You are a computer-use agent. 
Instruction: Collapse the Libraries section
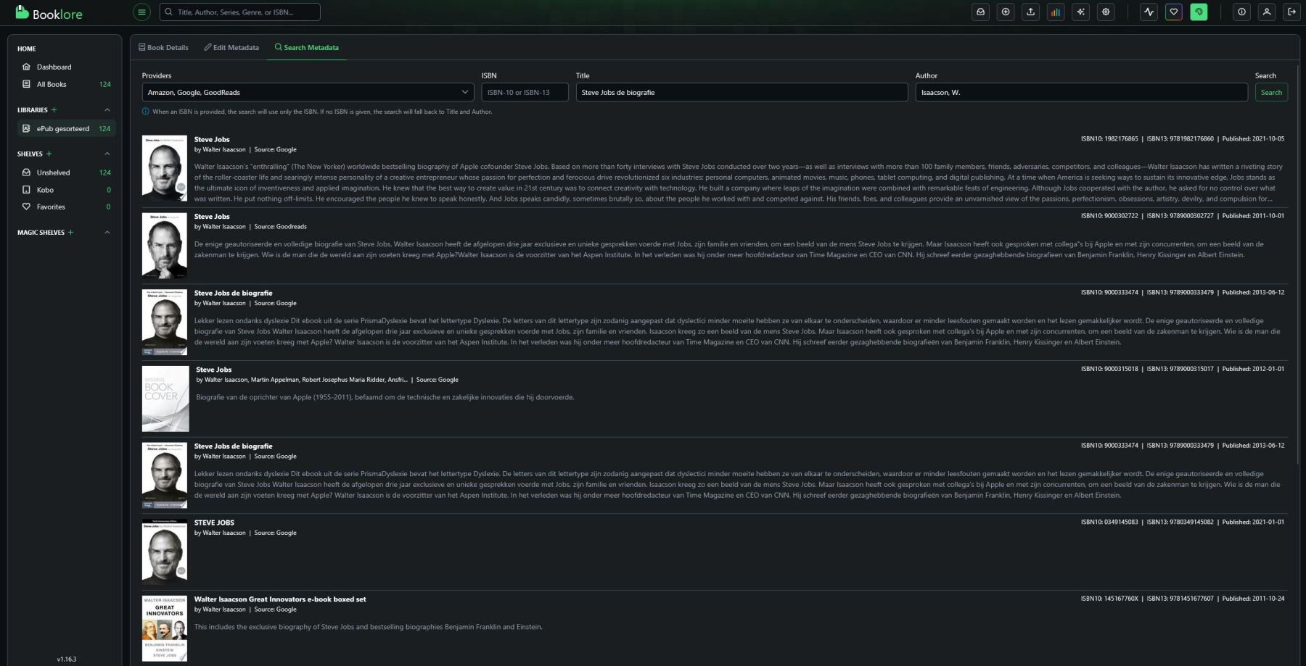(x=107, y=110)
